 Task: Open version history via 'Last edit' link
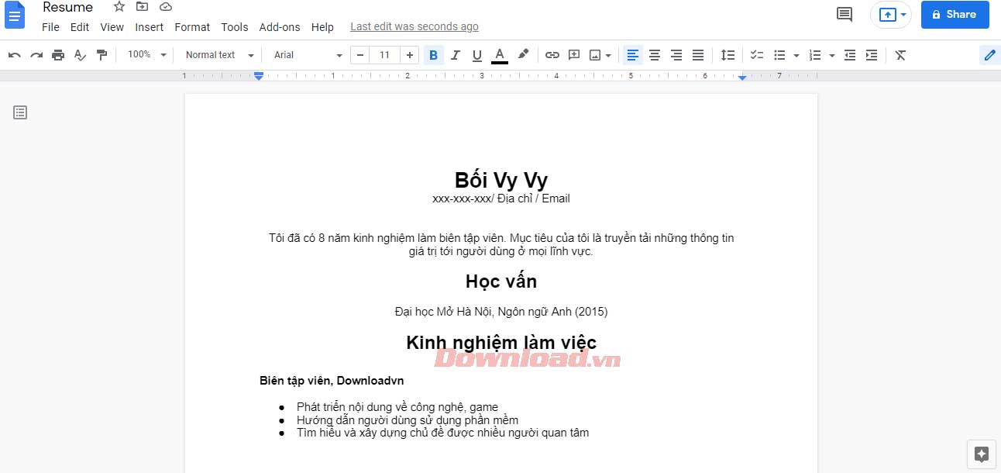(414, 26)
